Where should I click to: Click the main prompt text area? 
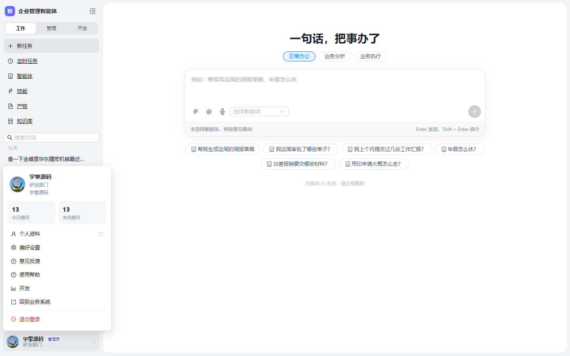(x=335, y=87)
